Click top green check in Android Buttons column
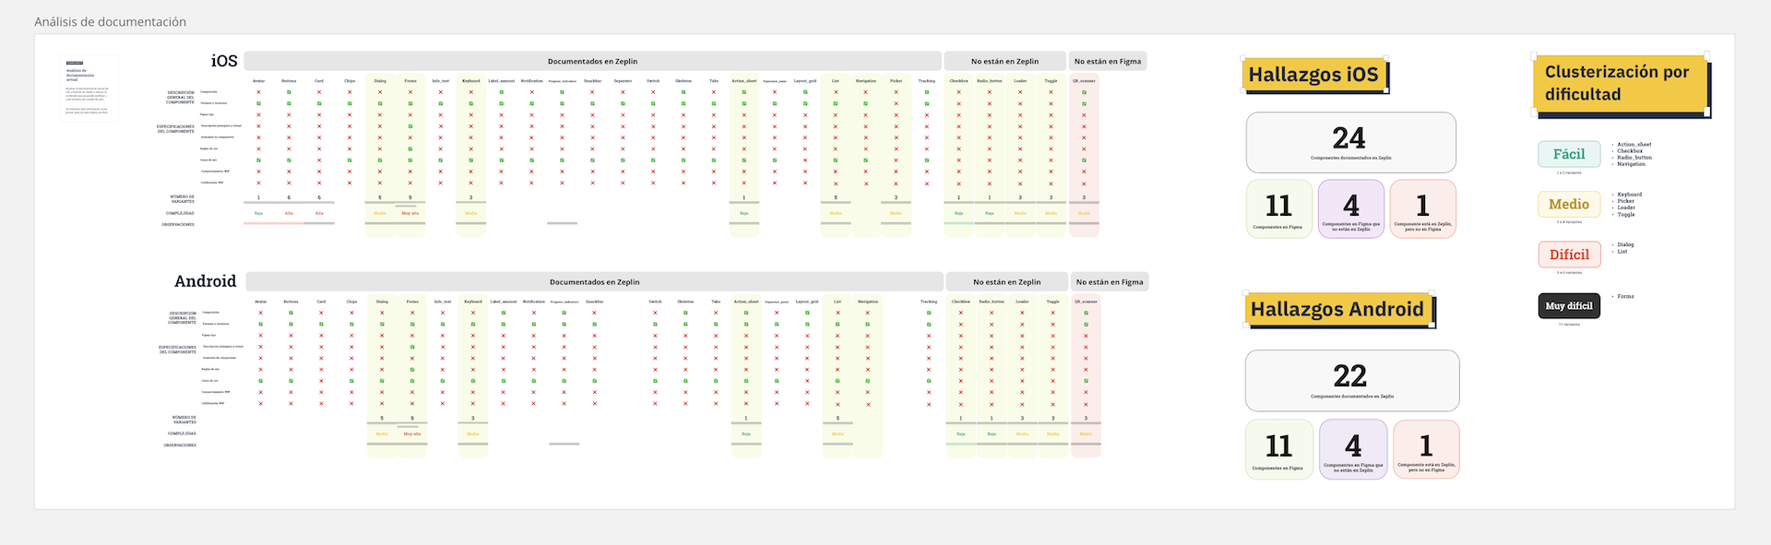The image size is (1771, 545). point(291,313)
